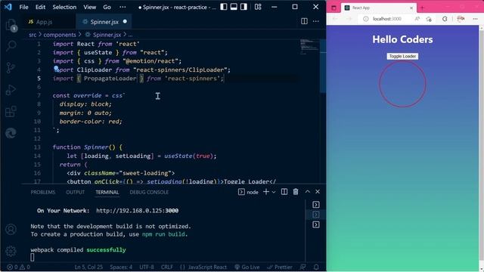Select the TERMINAL panel tab
The image size is (484, 272).
click(x=107, y=192)
